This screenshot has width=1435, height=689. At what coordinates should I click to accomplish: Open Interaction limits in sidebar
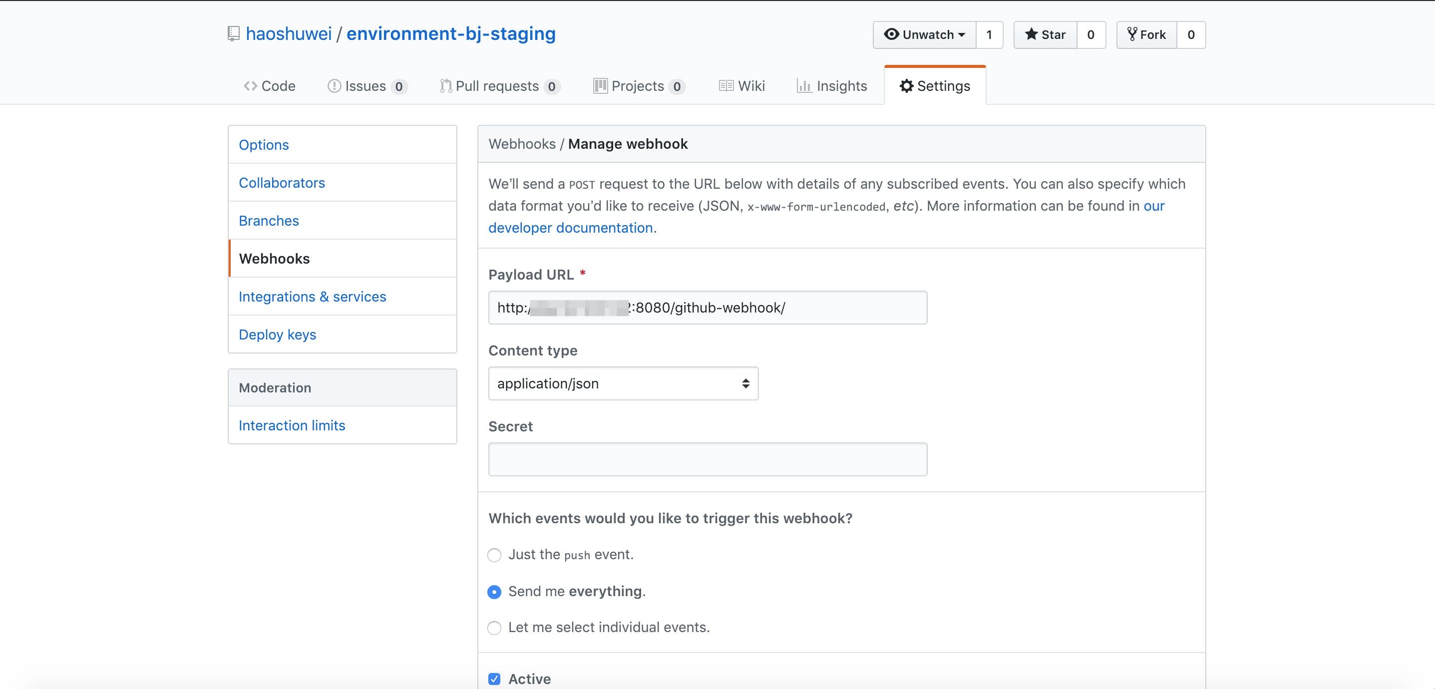point(342,425)
